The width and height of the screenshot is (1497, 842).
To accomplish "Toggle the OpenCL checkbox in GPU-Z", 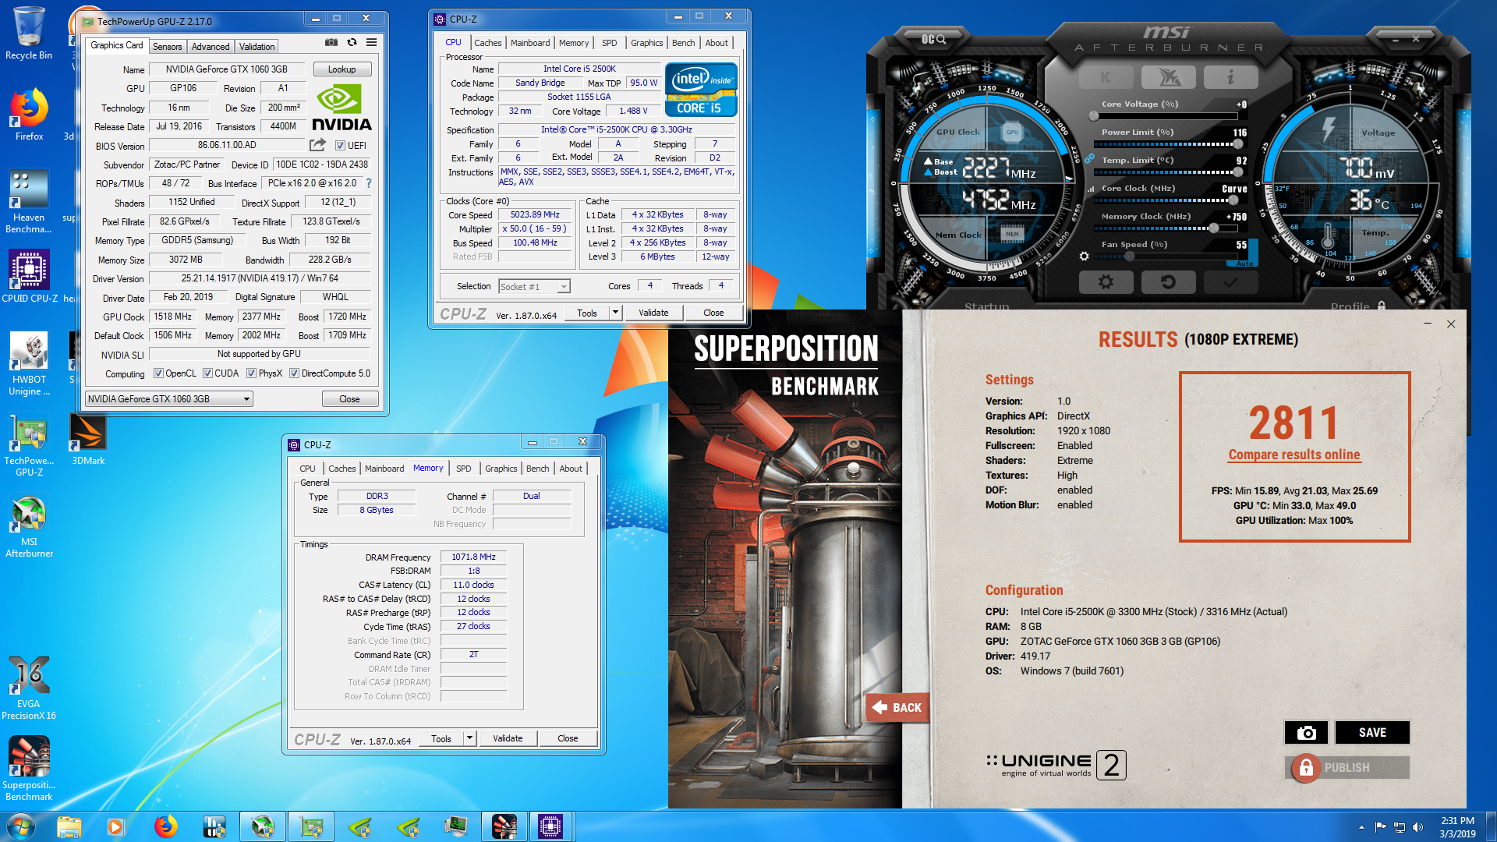I will tap(158, 373).
